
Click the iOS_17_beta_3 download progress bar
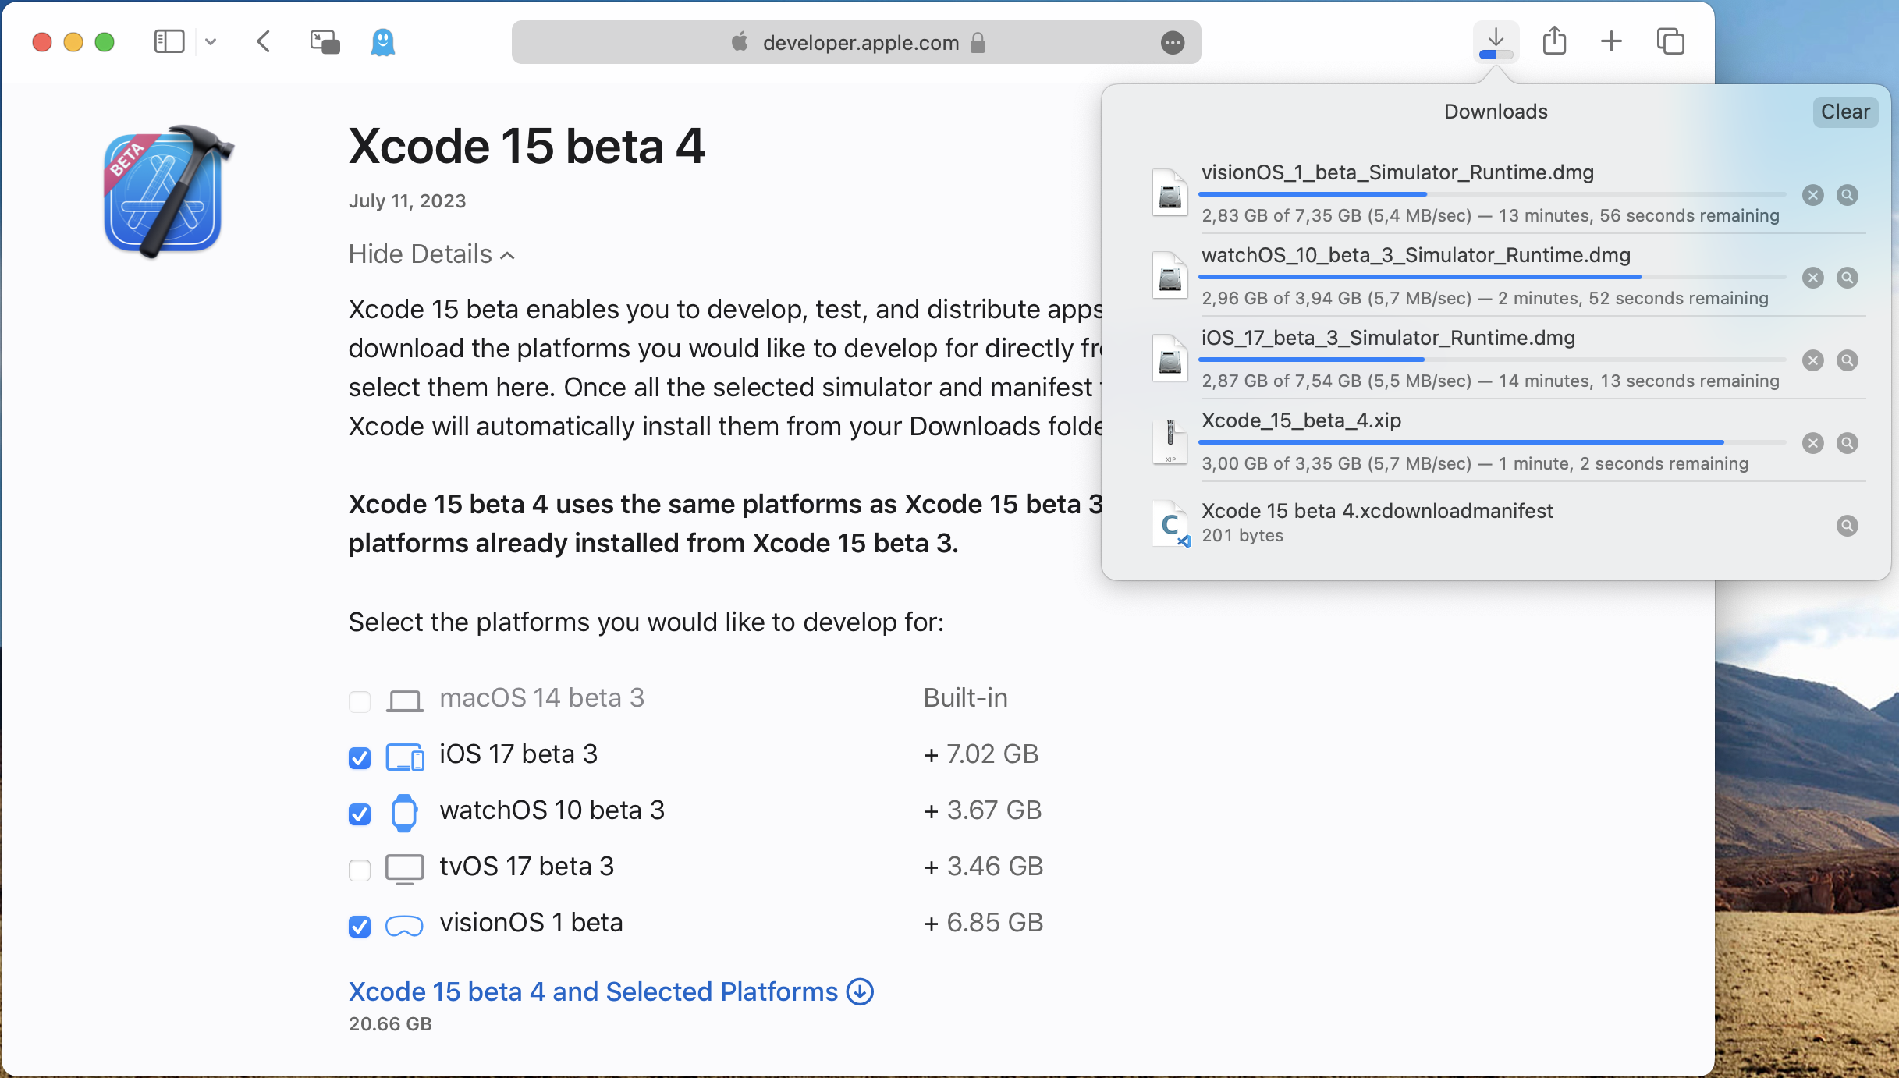[1490, 360]
